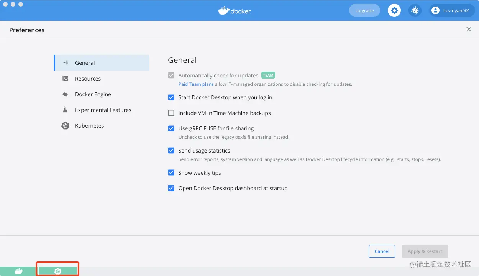Open the Troubleshoot bug icon
Image resolution: width=479 pixels, height=276 pixels.
coord(415,10)
